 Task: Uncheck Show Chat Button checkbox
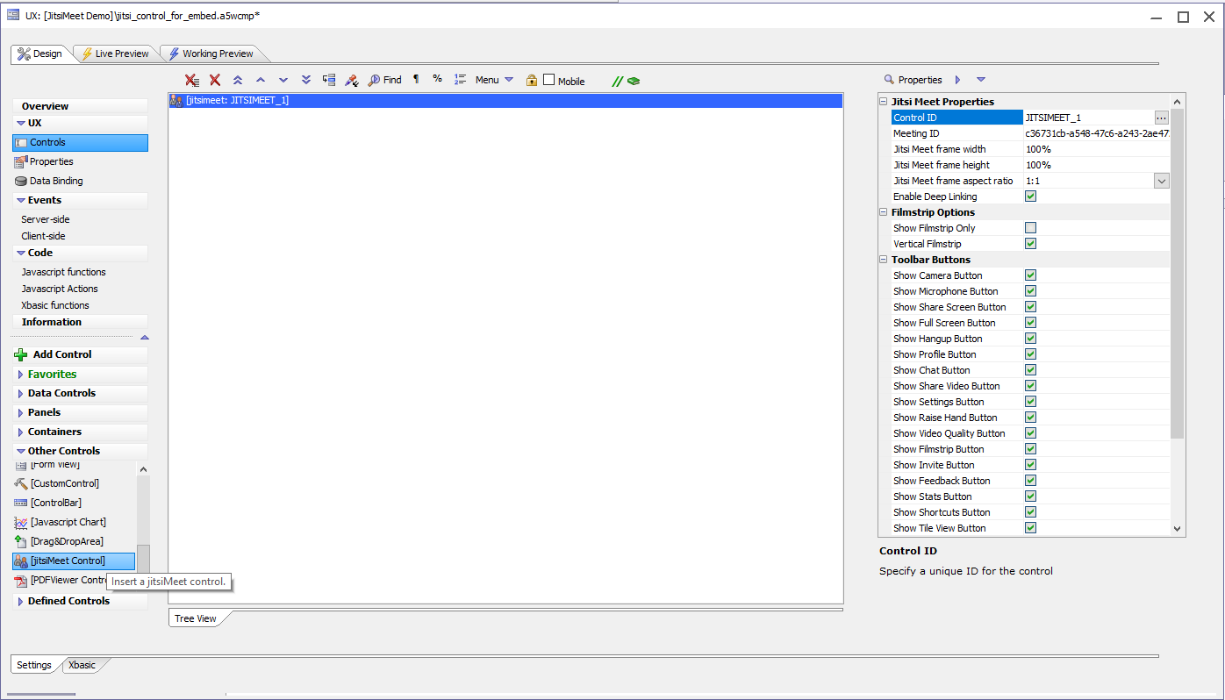click(x=1030, y=370)
